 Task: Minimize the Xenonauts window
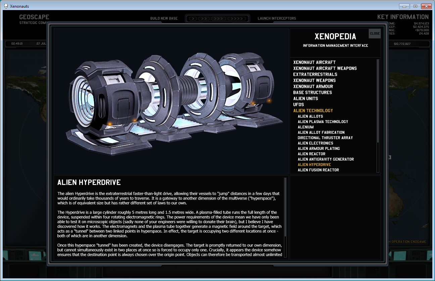[x=404, y=6]
